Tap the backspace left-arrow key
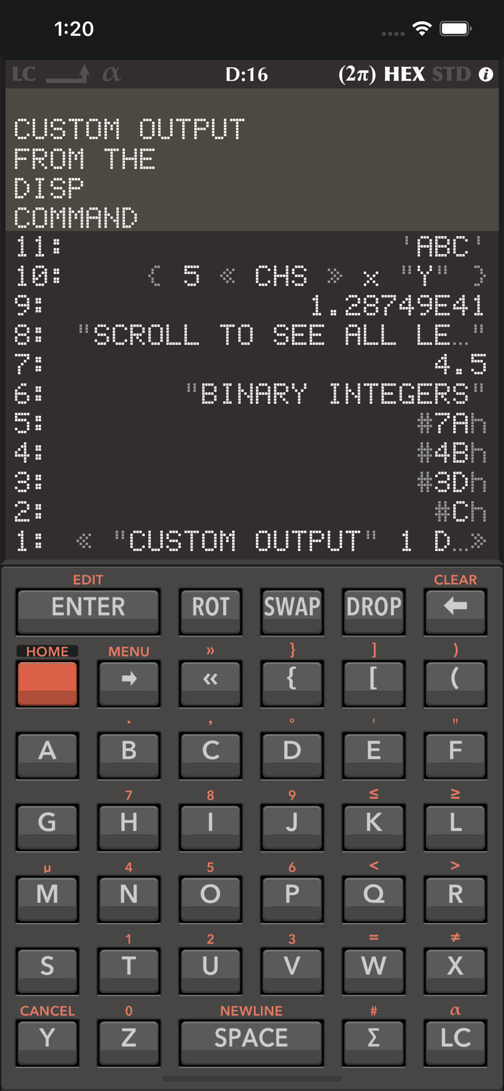Image resolution: width=504 pixels, height=1091 pixels. tap(455, 611)
